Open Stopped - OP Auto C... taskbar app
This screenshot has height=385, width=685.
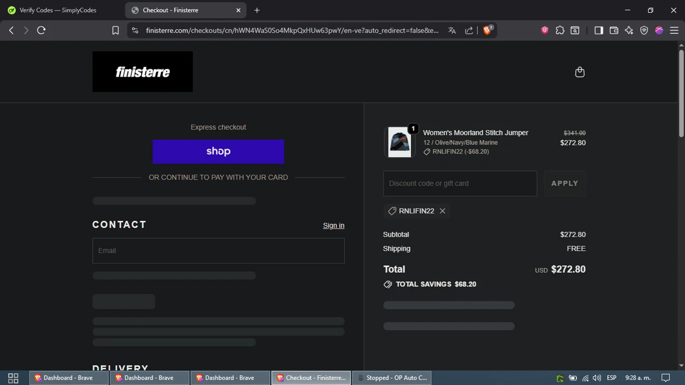(x=392, y=378)
